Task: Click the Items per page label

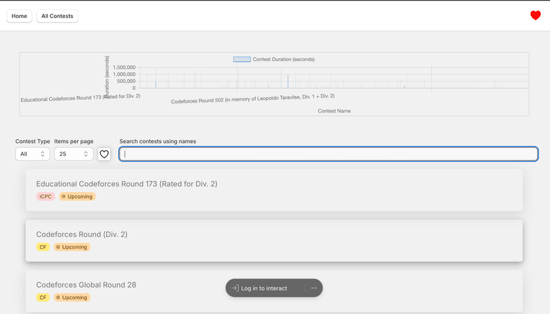Action: point(74,141)
